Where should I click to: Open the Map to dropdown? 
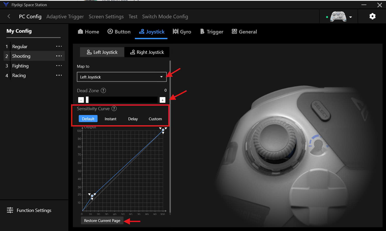122,77
